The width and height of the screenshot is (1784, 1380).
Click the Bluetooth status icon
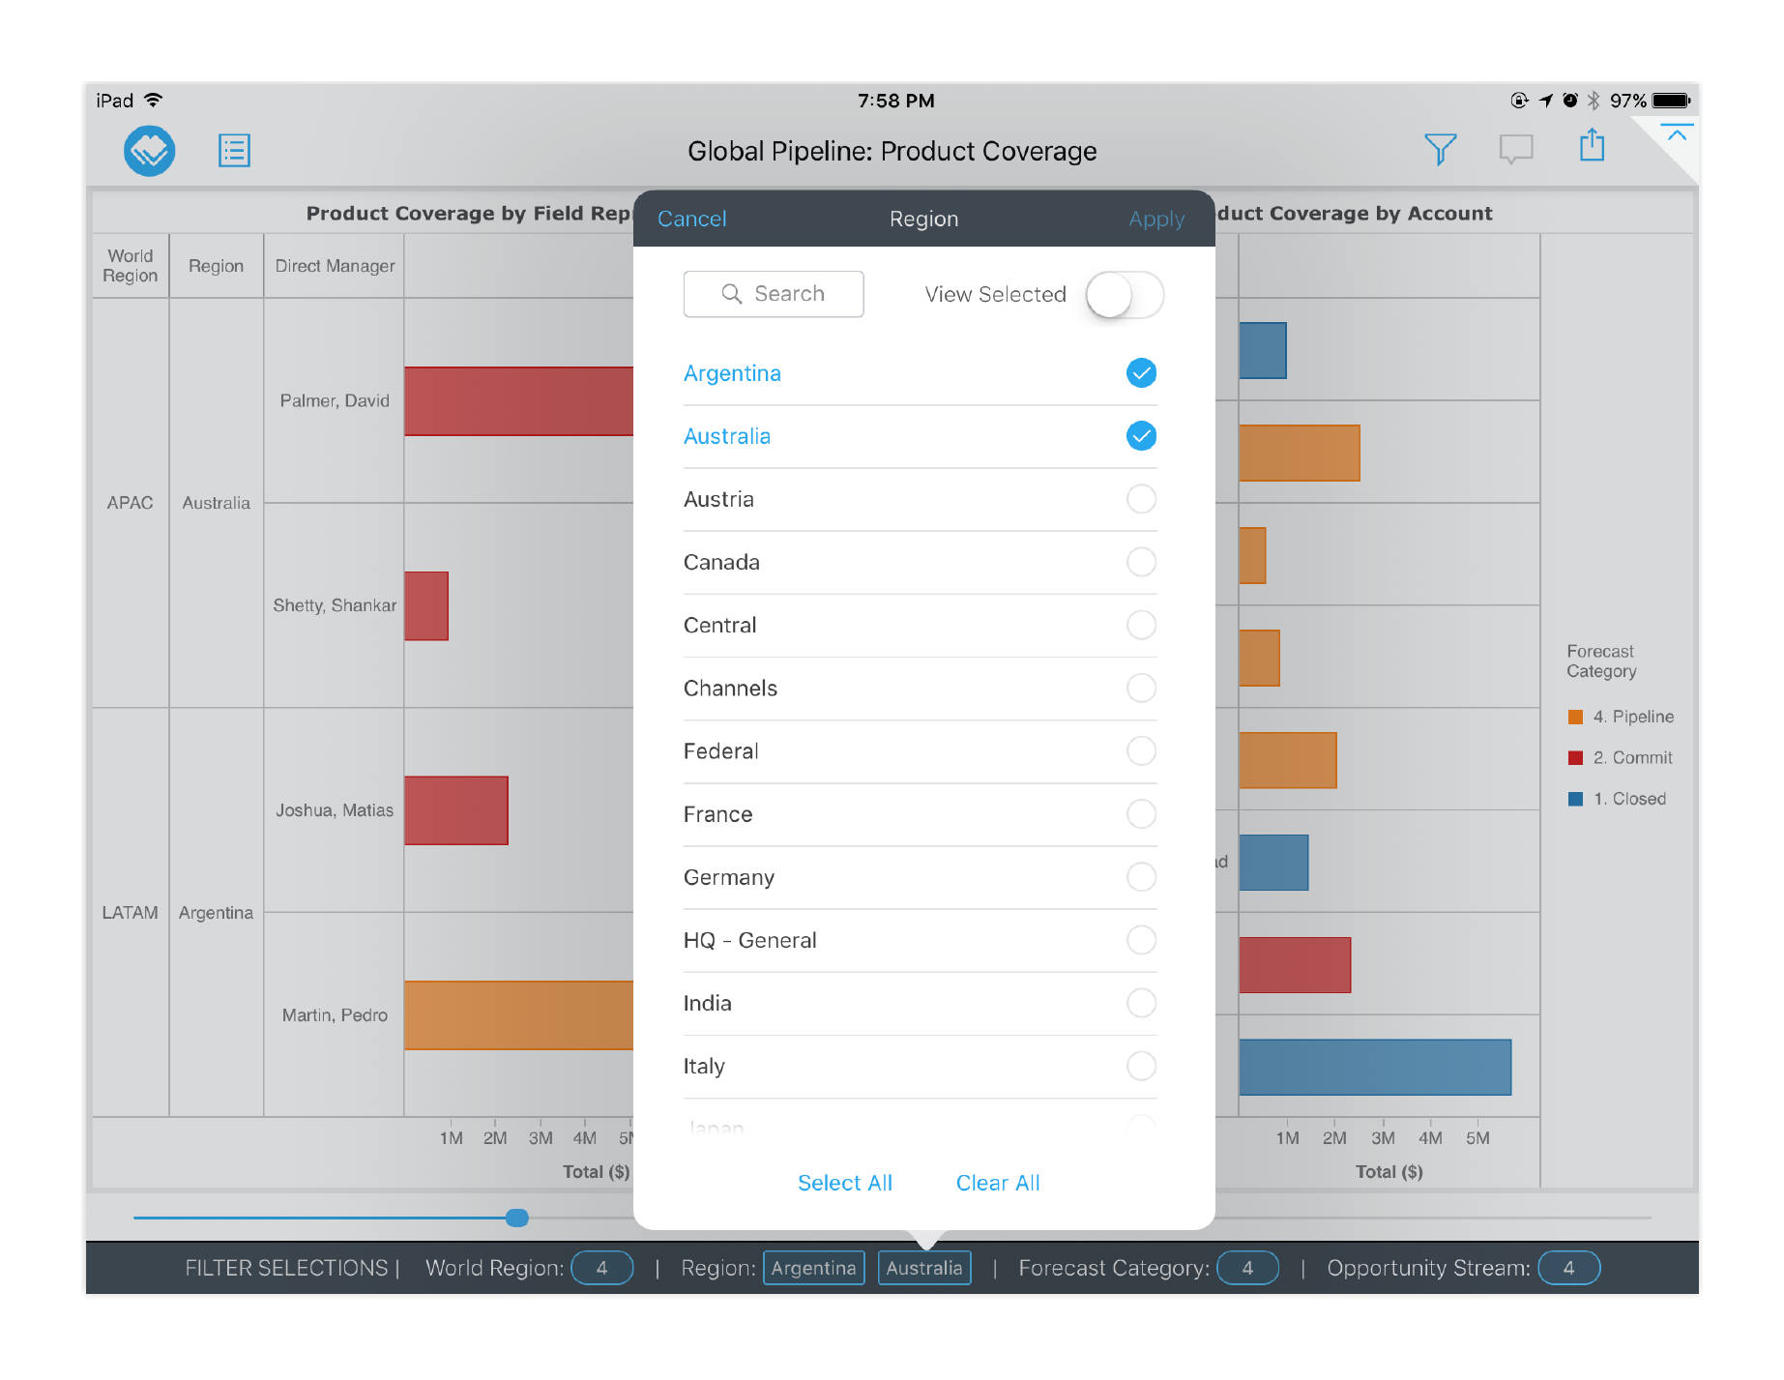(1594, 101)
